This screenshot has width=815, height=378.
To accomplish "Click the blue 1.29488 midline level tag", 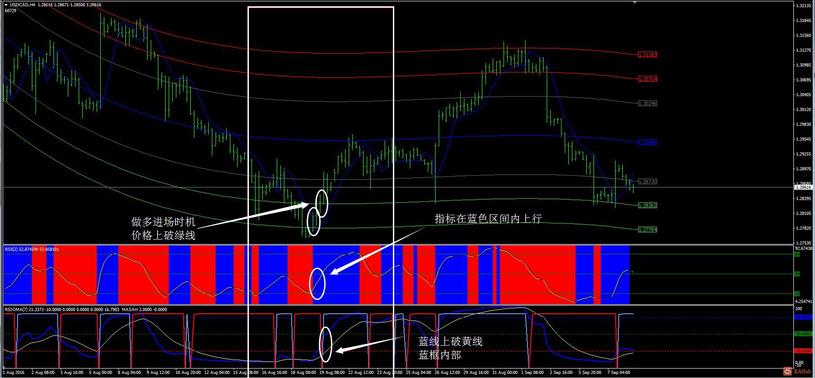I will coord(648,142).
